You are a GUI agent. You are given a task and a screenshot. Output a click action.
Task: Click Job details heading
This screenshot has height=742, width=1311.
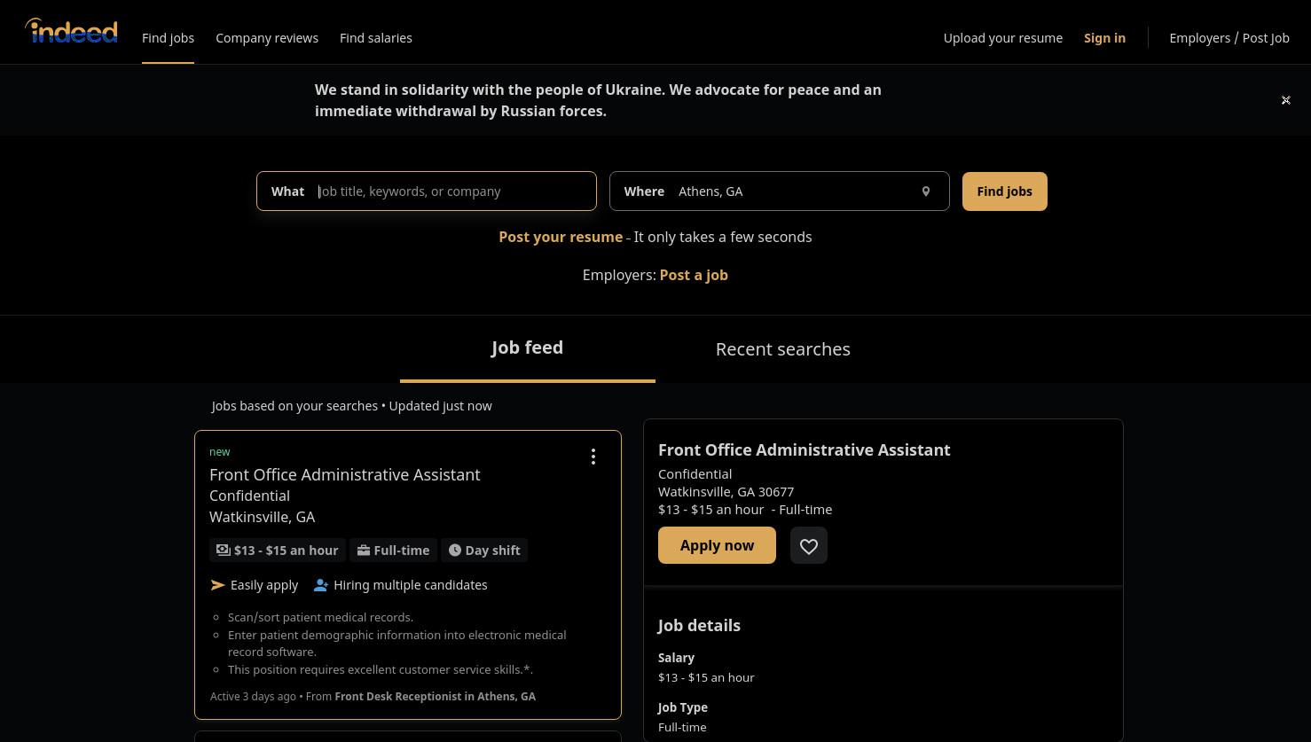tap(699, 625)
